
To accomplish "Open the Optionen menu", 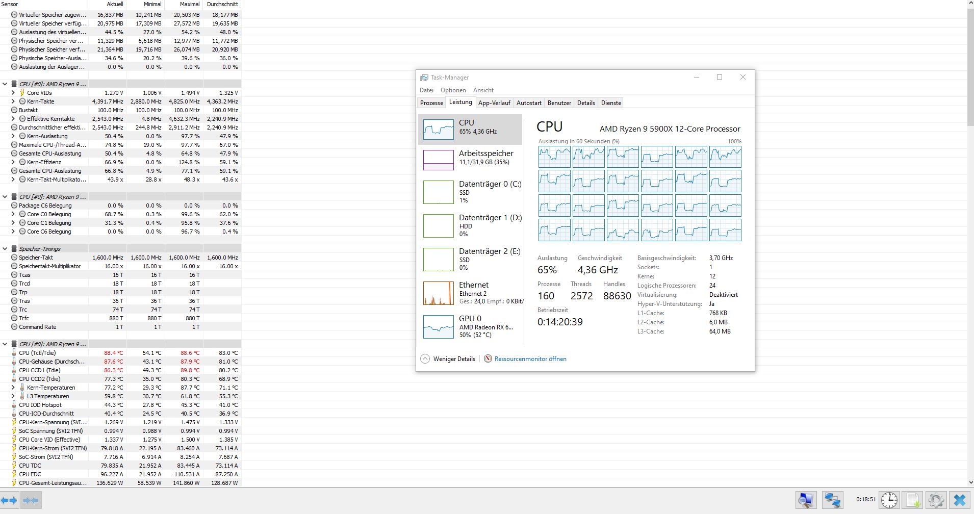I will click(453, 90).
